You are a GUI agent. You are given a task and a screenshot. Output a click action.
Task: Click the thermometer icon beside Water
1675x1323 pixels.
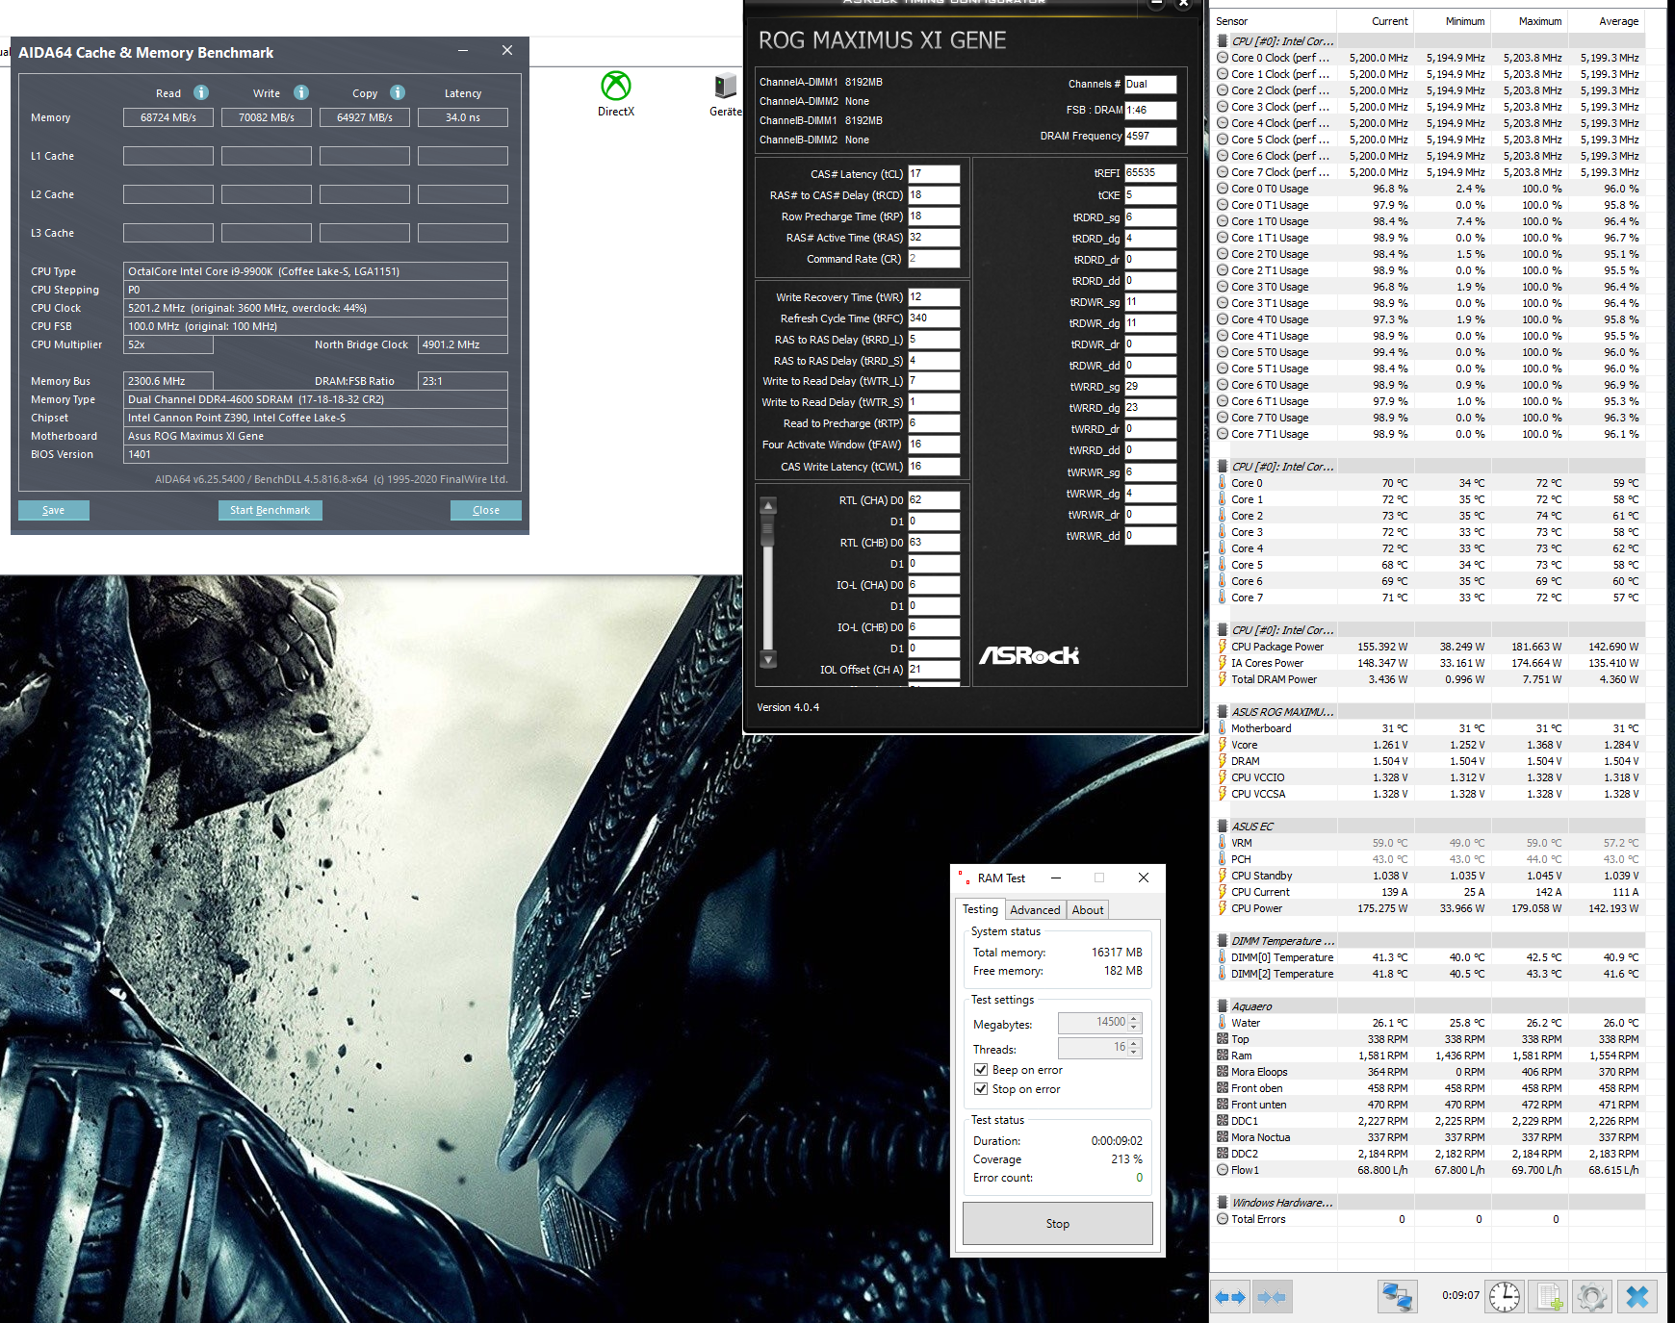tap(1223, 1023)
